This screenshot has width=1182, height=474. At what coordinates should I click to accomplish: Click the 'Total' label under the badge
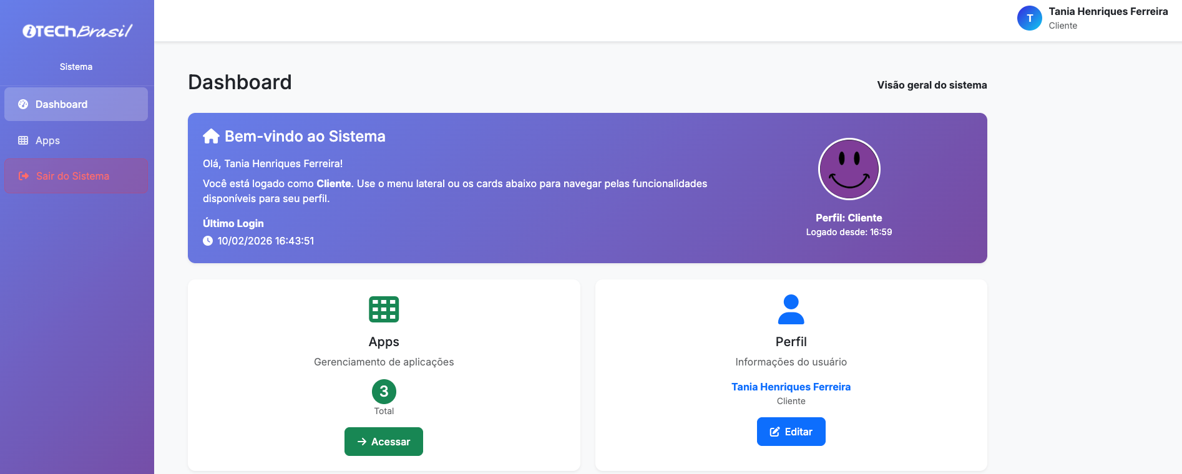coord(384,411)
